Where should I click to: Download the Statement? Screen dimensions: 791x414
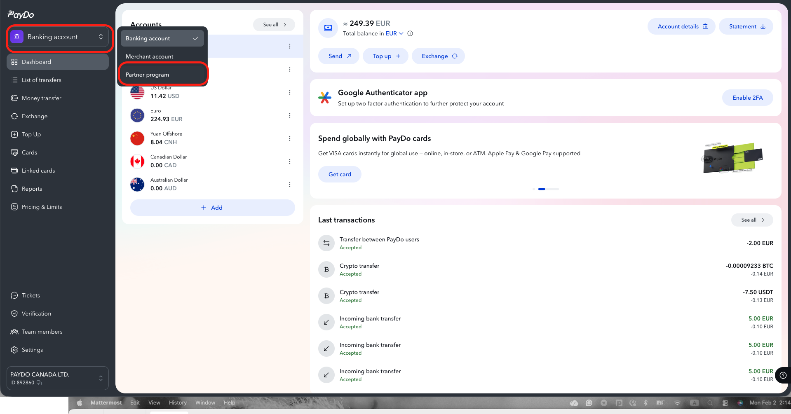pos(746,26)
